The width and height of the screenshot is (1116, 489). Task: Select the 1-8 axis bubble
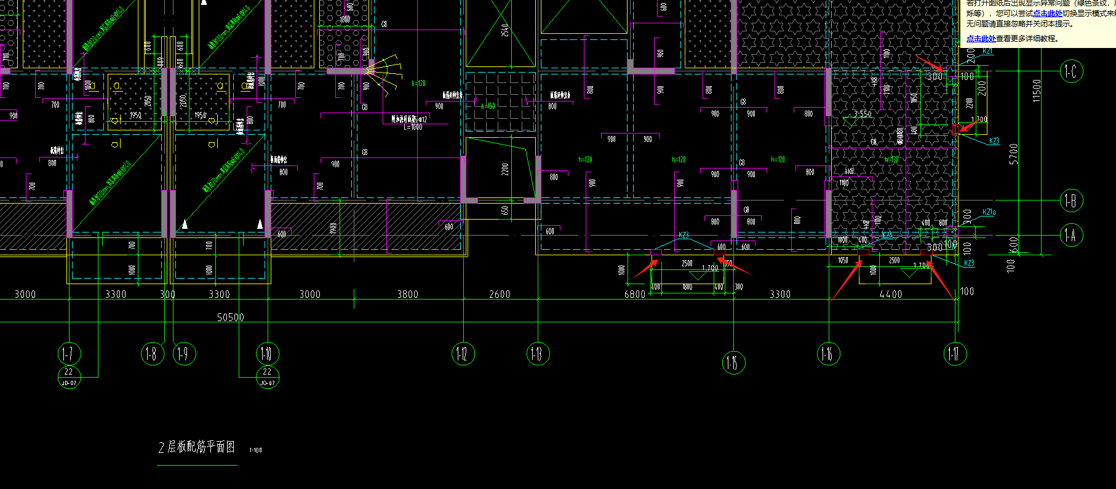click(x=153, y=354)
